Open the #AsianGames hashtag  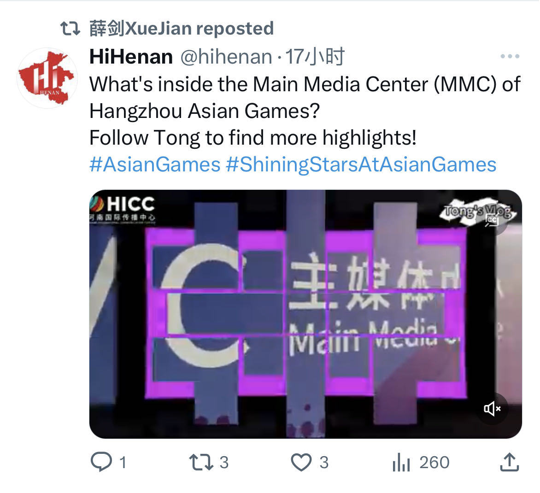click(155, 164)
